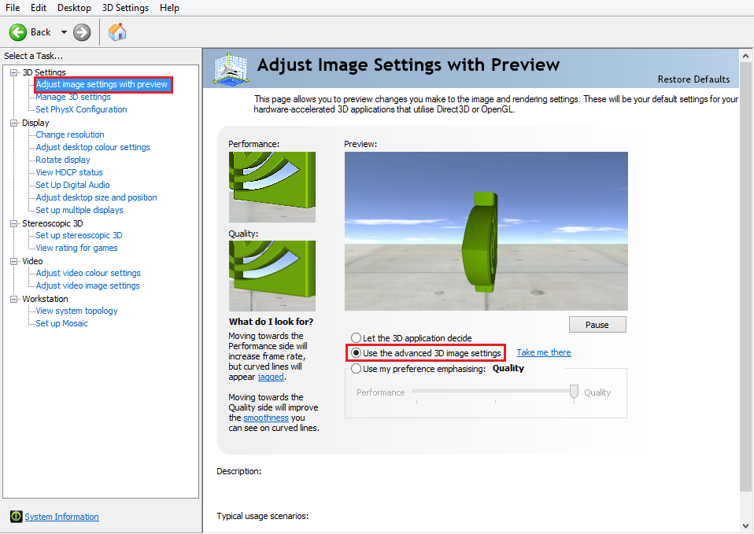Screen dimensions: 754x534
Task: Click the Typical usage scenarios: label
Action: [263, 516]
